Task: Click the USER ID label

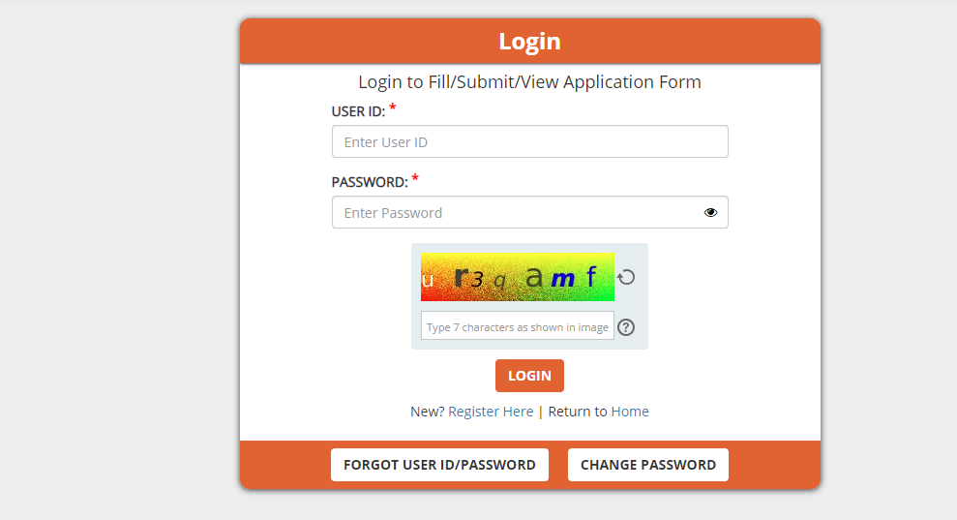Action: click(358, 112)
